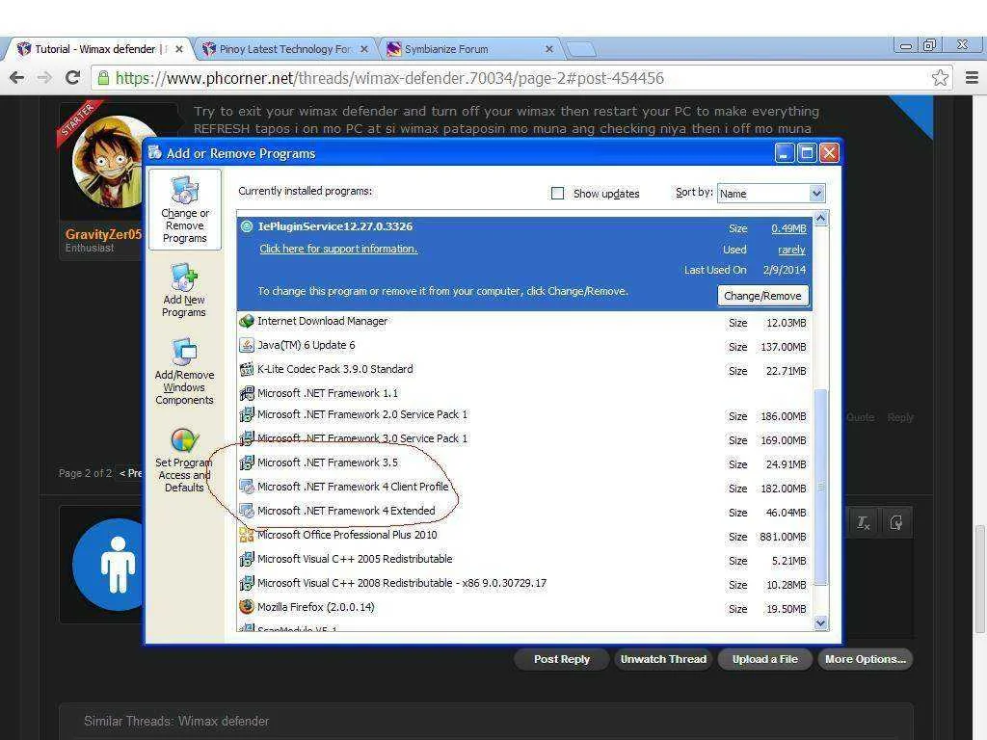
Task: Click the IePluginService program icon
Action: click(x=247, y=226)
